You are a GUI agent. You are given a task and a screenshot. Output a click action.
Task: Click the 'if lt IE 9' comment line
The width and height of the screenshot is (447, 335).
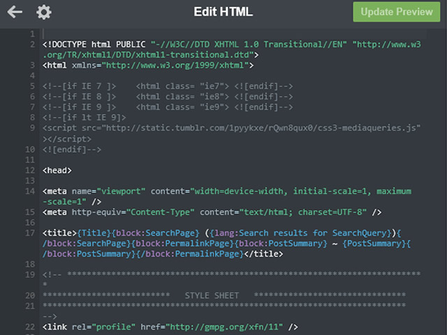click(84, 117)
